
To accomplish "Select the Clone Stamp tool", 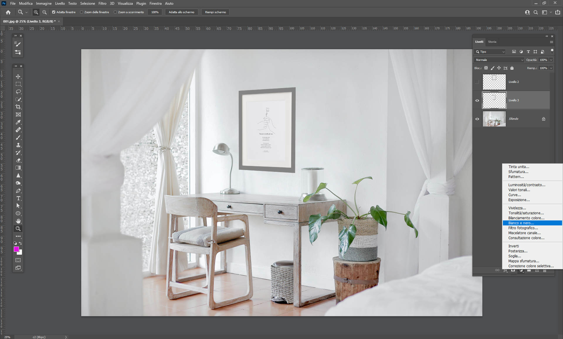I will point(18,145).
